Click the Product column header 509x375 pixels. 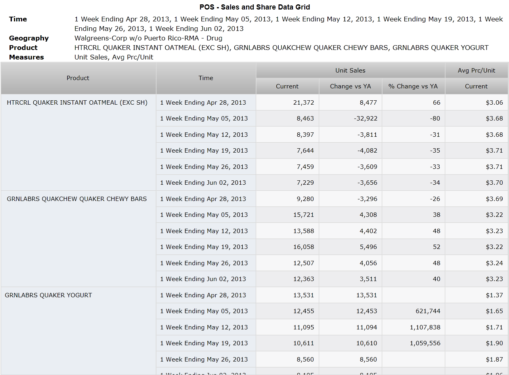tap(78, 78)
